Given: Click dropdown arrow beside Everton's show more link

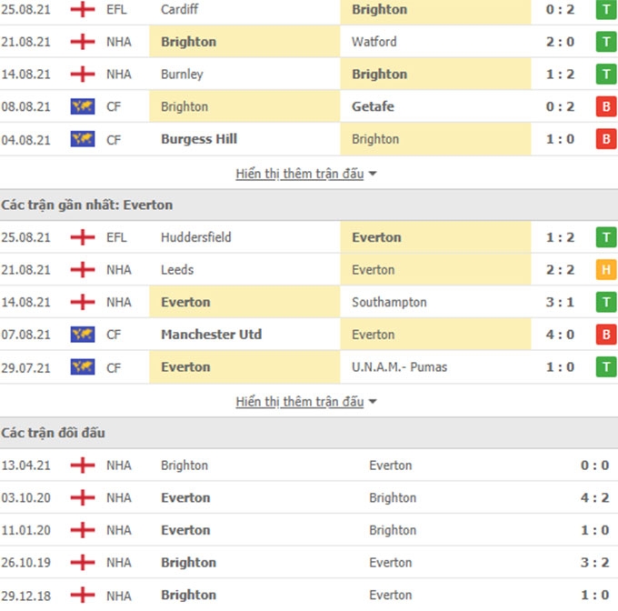Looking at the screenshot, I should pos(373,402).
